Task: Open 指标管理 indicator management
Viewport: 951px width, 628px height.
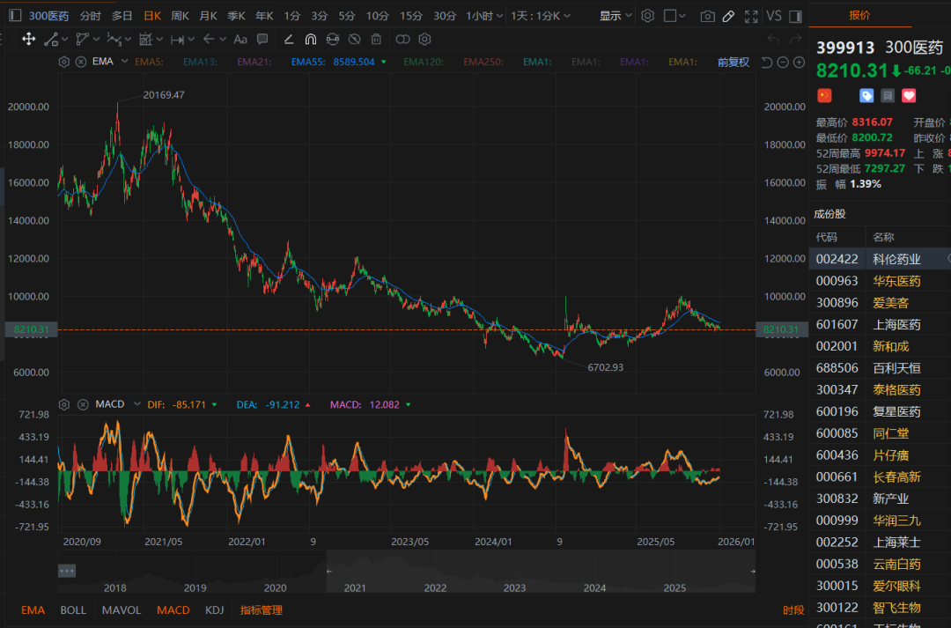Action: pyautogui.click(x=262, y=610)
